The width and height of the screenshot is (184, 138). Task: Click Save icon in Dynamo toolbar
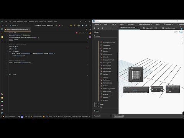click(x=102, y=28)
